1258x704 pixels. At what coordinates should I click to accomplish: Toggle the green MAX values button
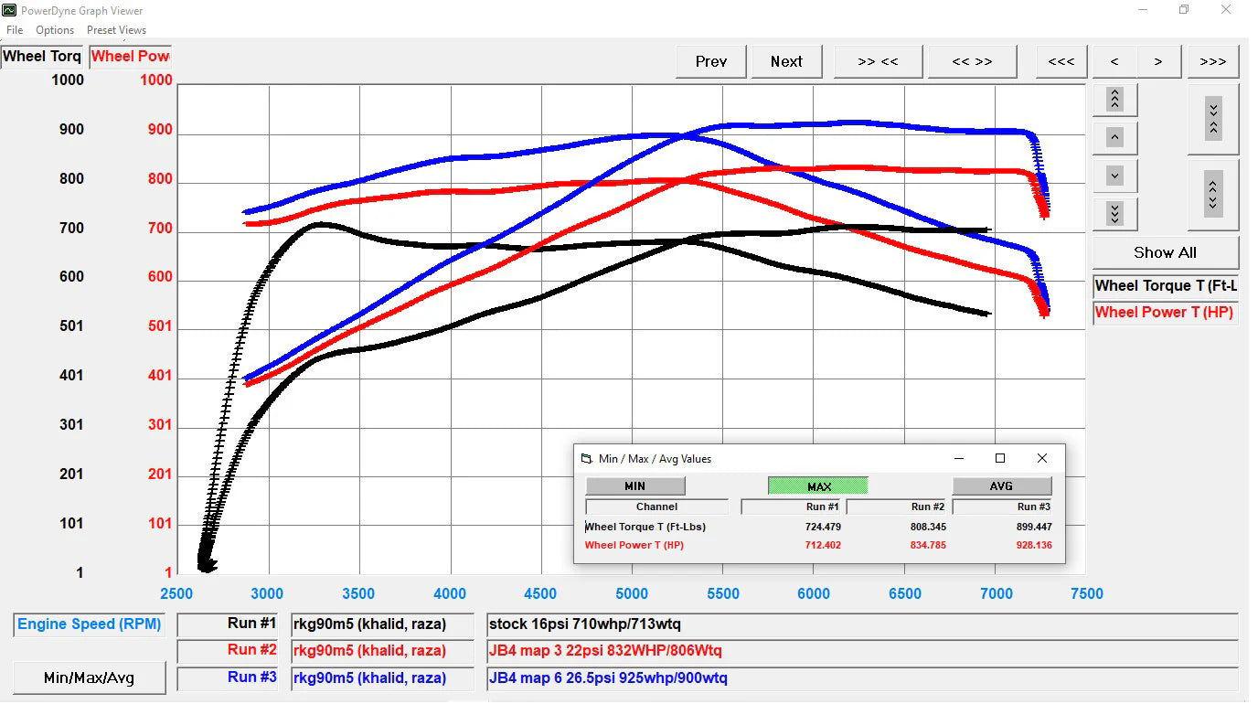(x=818, y=486)
